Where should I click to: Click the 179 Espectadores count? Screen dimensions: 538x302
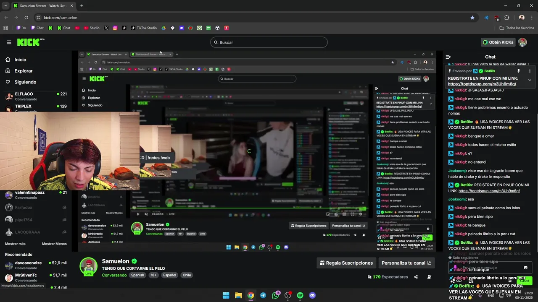point(388,277)
